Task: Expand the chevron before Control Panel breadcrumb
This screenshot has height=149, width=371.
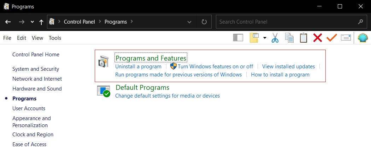Action: coord(59,22)
